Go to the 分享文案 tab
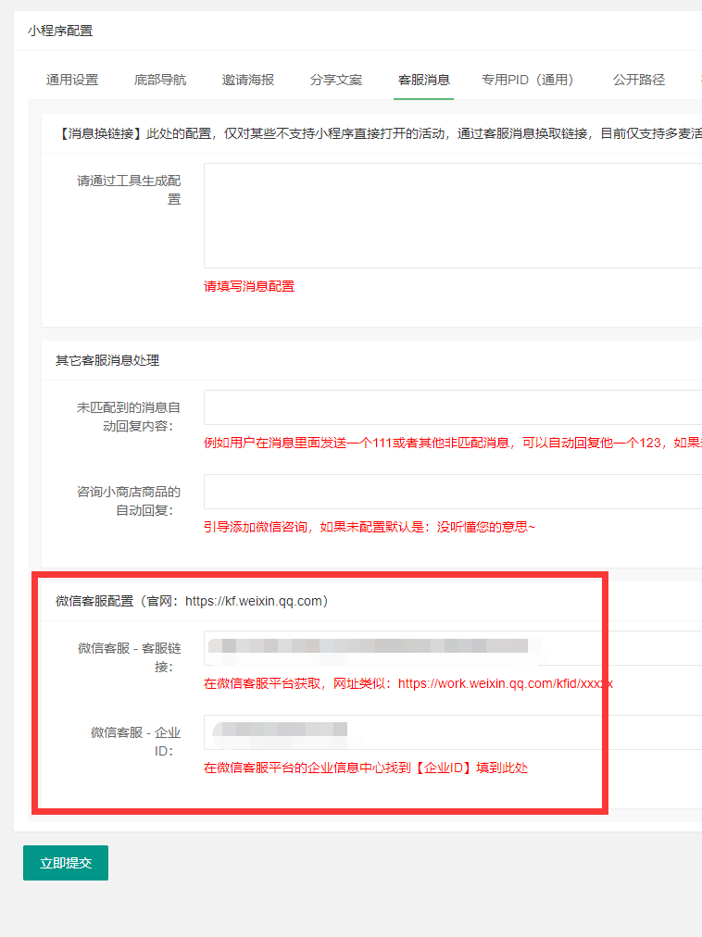 click(336, 80)
